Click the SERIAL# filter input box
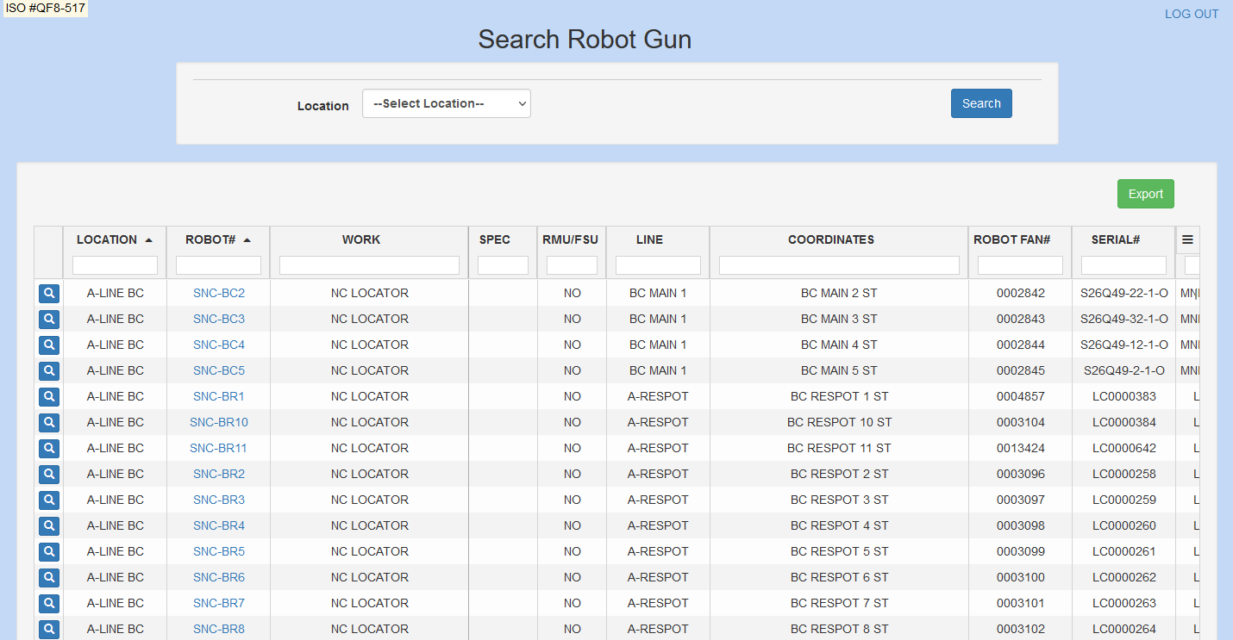The height and width of the screenshot is (640, 1233). tap(1123, 265)
